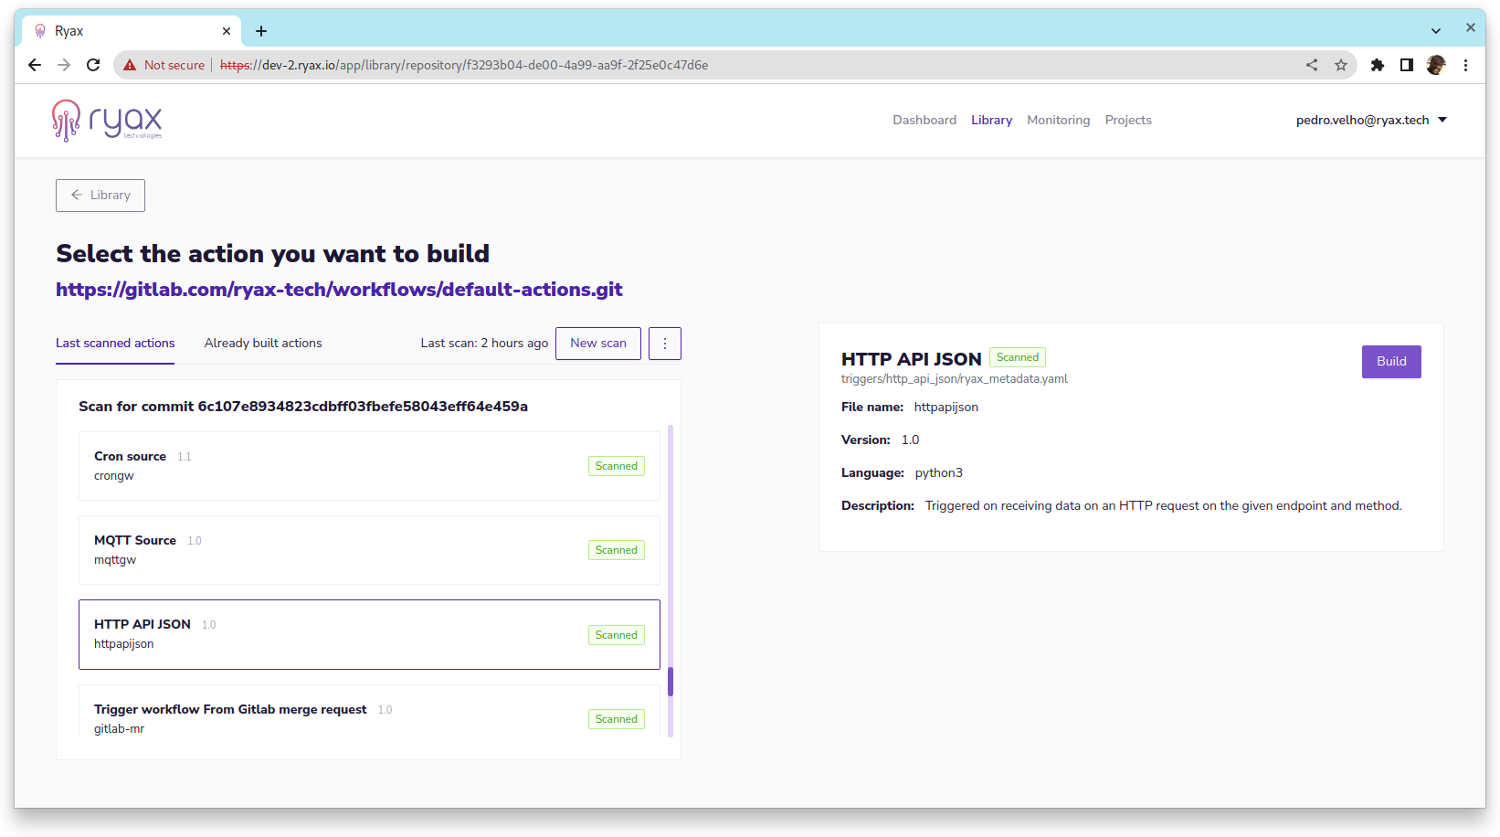The width and height of the screenshot is (1500, 837).
Task: Open the default-actions.git repository link
Action: (x=339, y=290)
